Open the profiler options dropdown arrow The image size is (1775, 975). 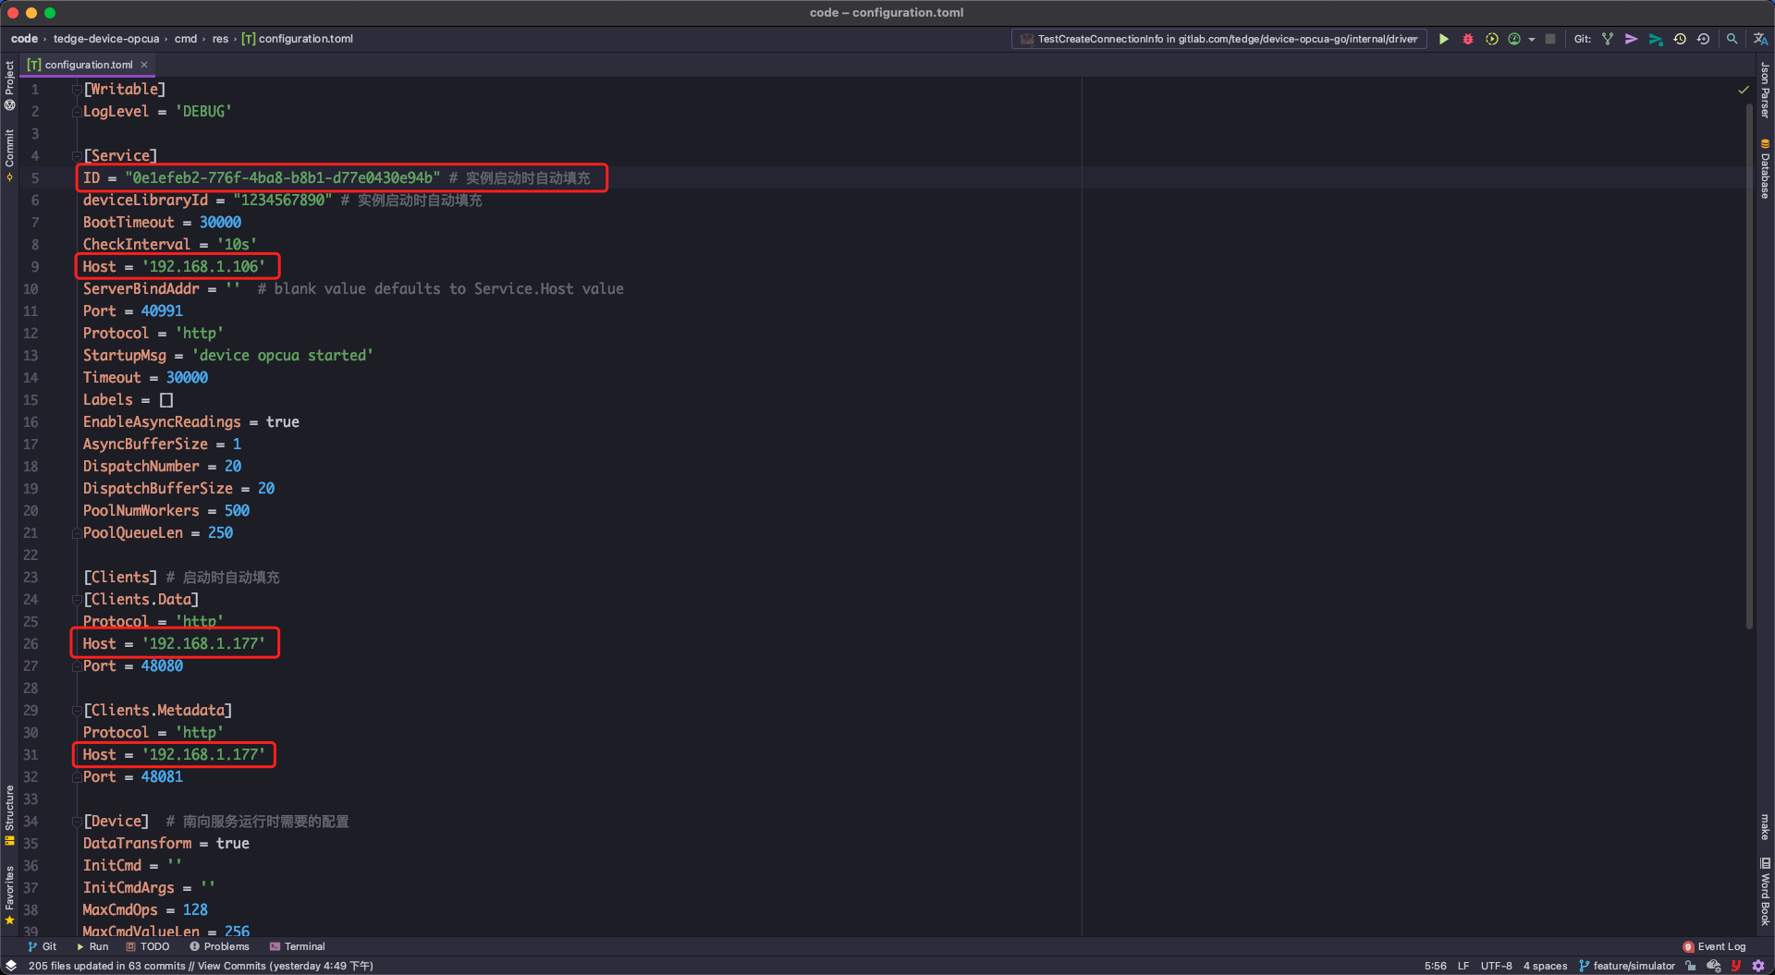click(1532, 39)
